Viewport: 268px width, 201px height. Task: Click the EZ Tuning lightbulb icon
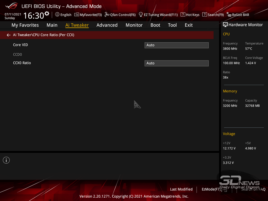click(141, 15)
